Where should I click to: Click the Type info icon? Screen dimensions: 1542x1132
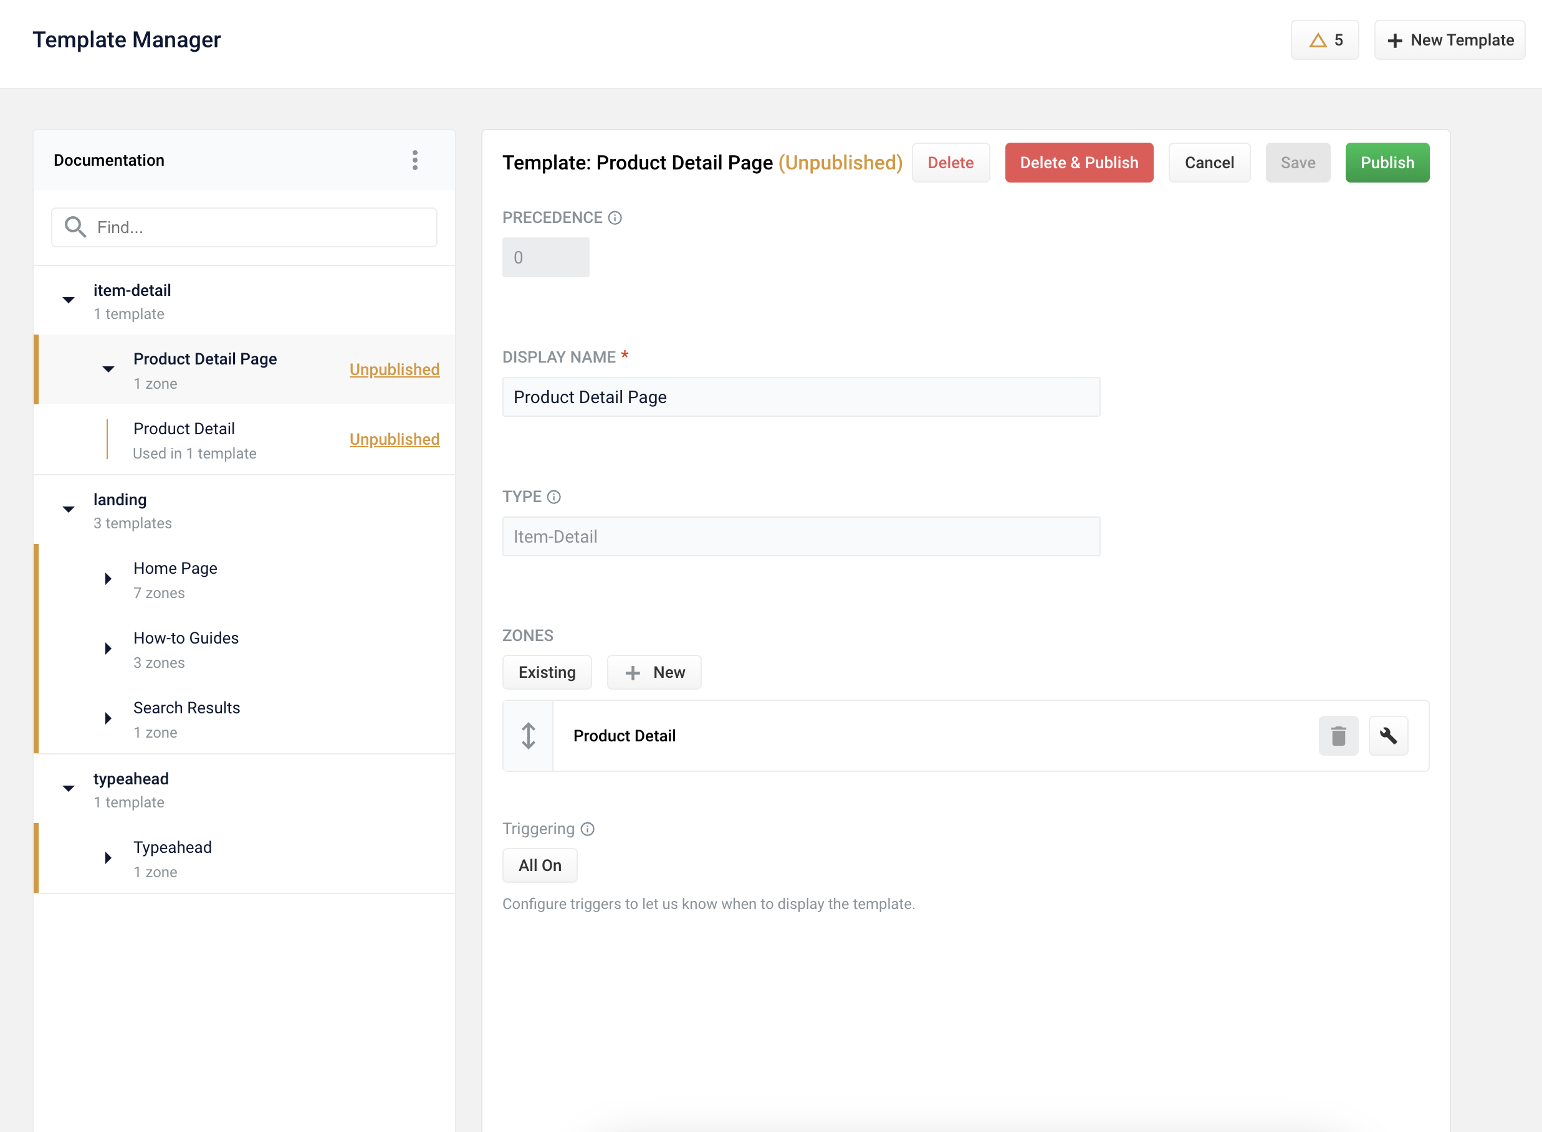point(553,496)
